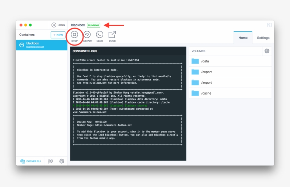The height and width of the screenshot is (187, 290).
Task: Click the 'Blackbox started' log line
Action: pyautogui.click(x=110, y=105)
